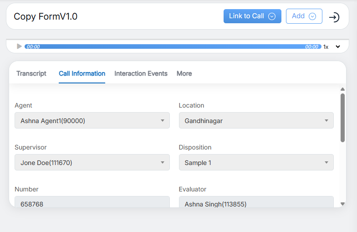Open the Agent dropdown
The width and height of the screenshot is (357, 232).
pyautogui.click(x=92, y=121)
